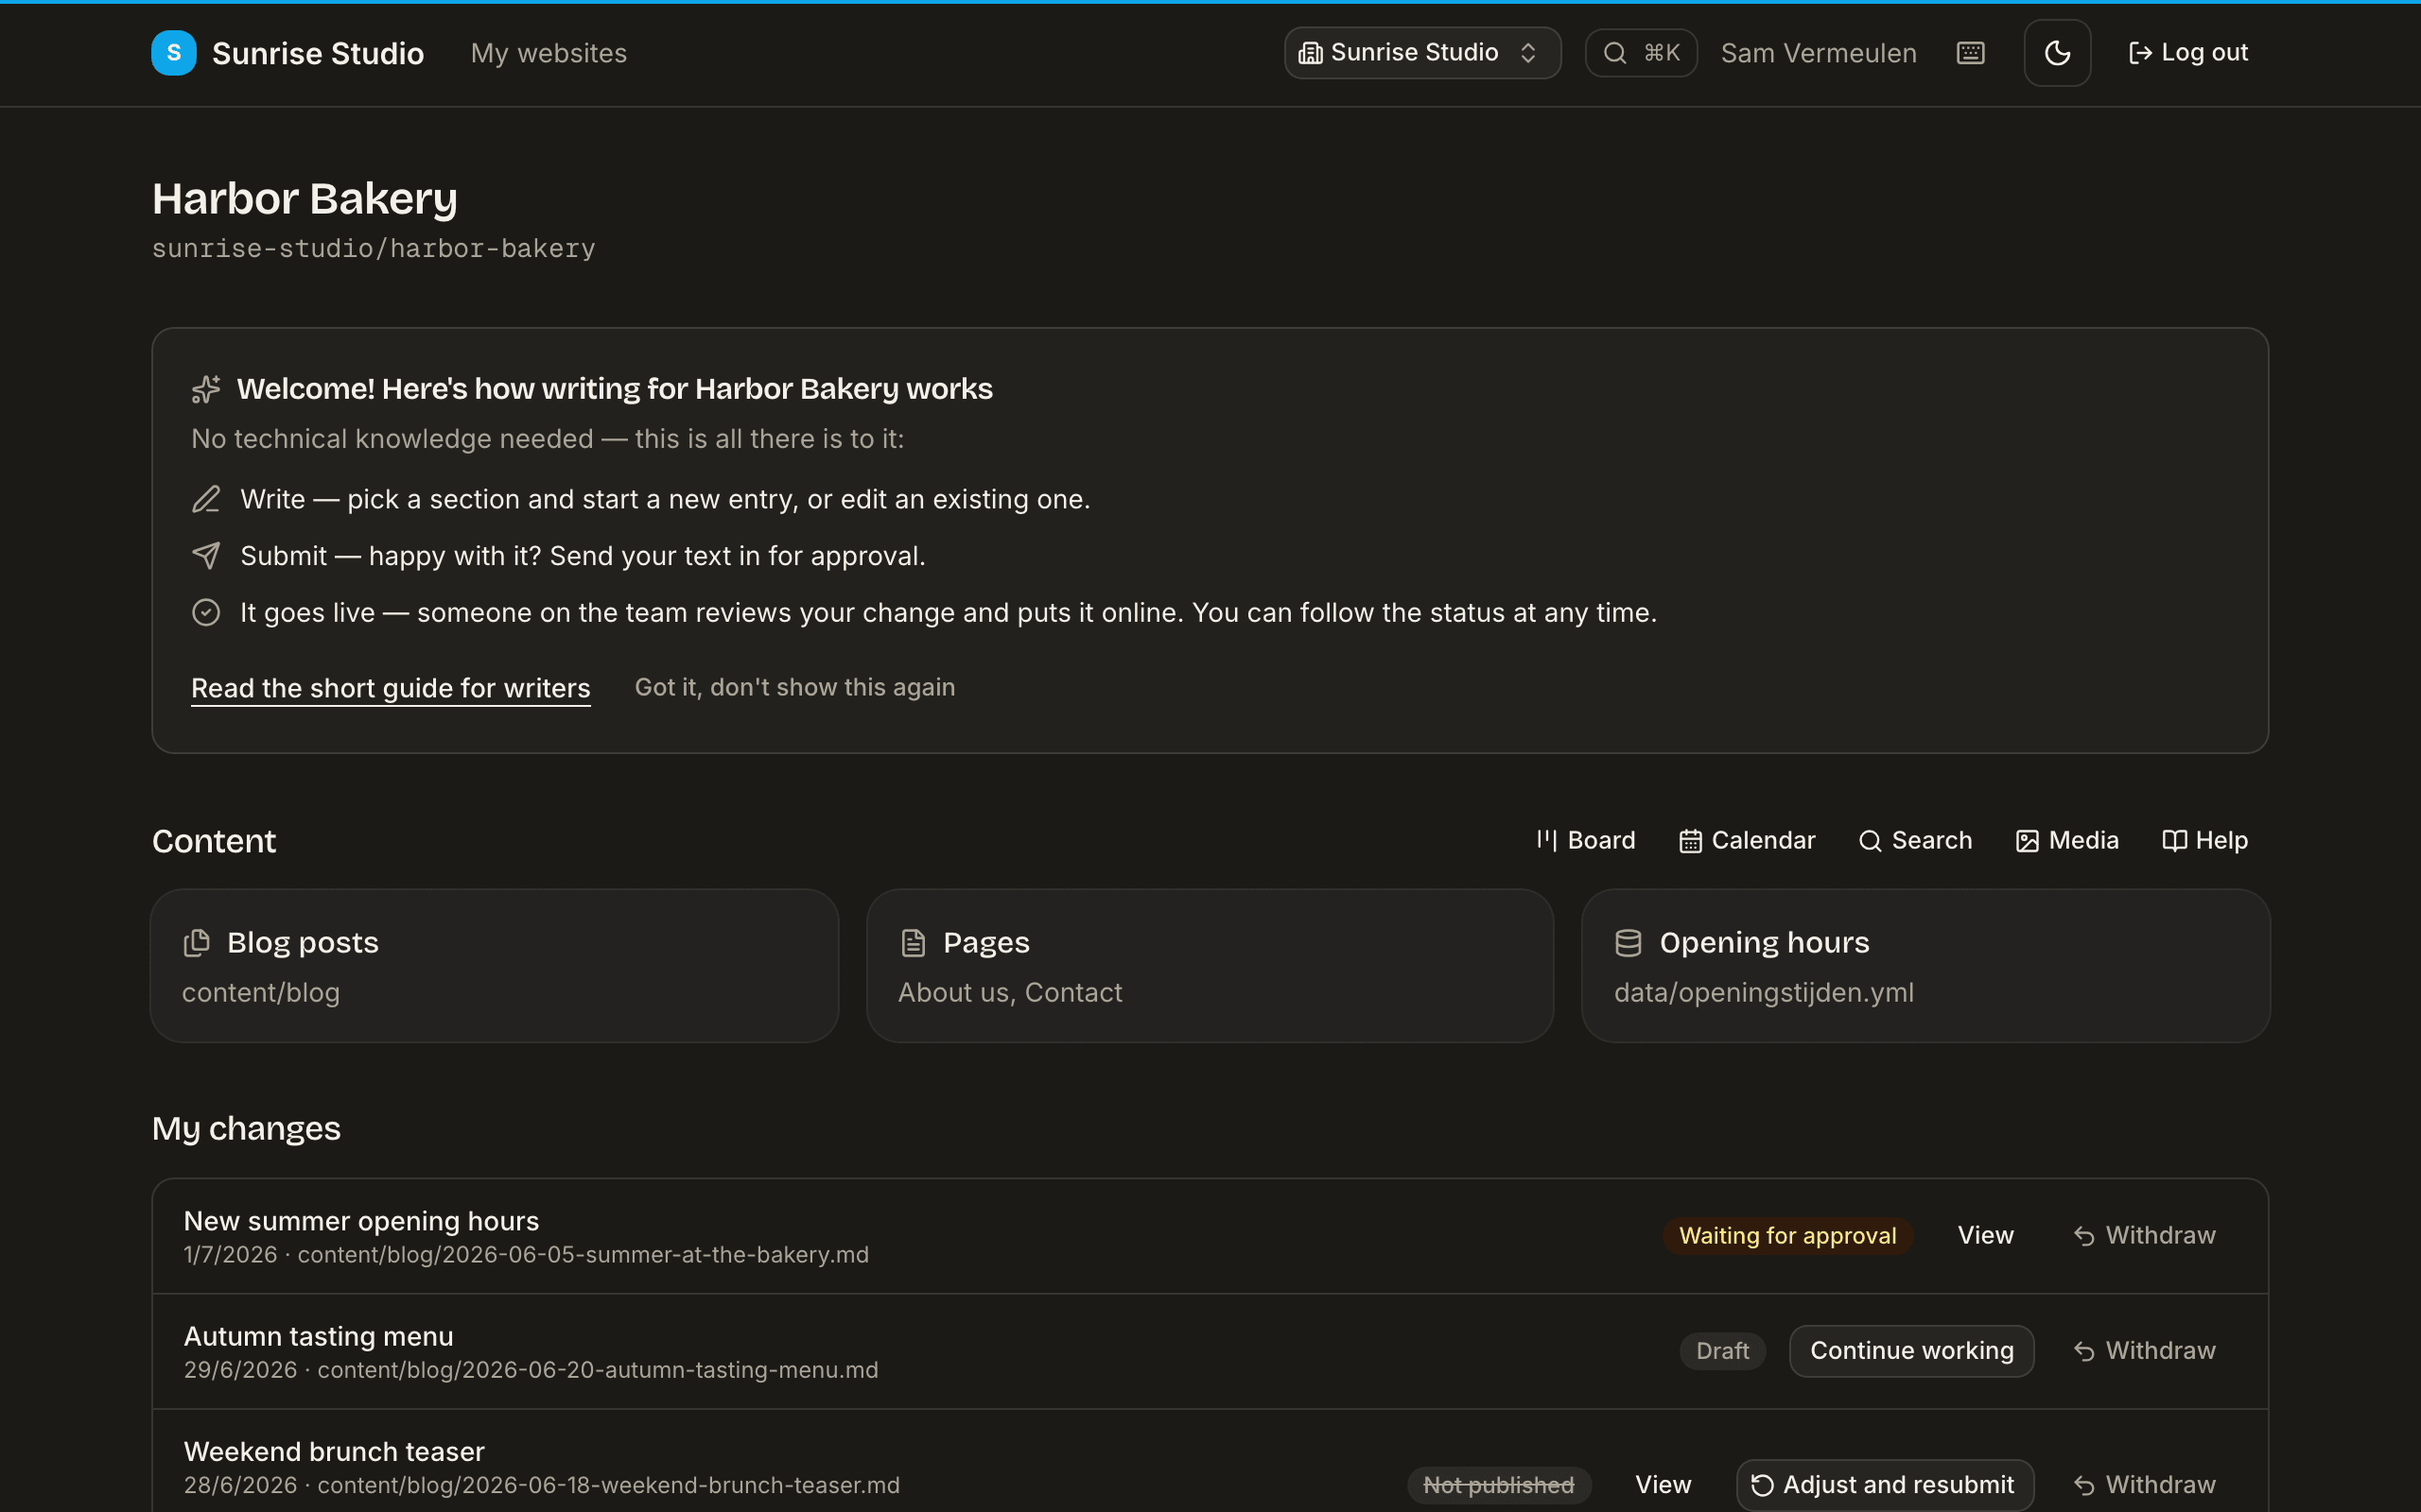
Task: Open the Sunrise Studio organization switcher
Action: (x=1421, y=53)
